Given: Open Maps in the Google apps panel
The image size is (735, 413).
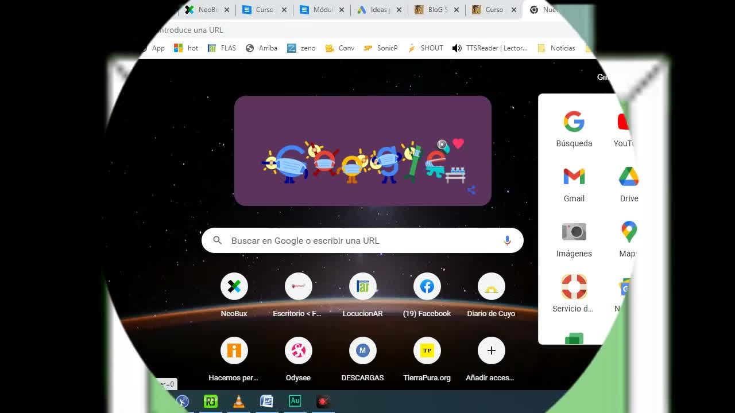Looking at the screenshot, I should [x=629, y=240].
